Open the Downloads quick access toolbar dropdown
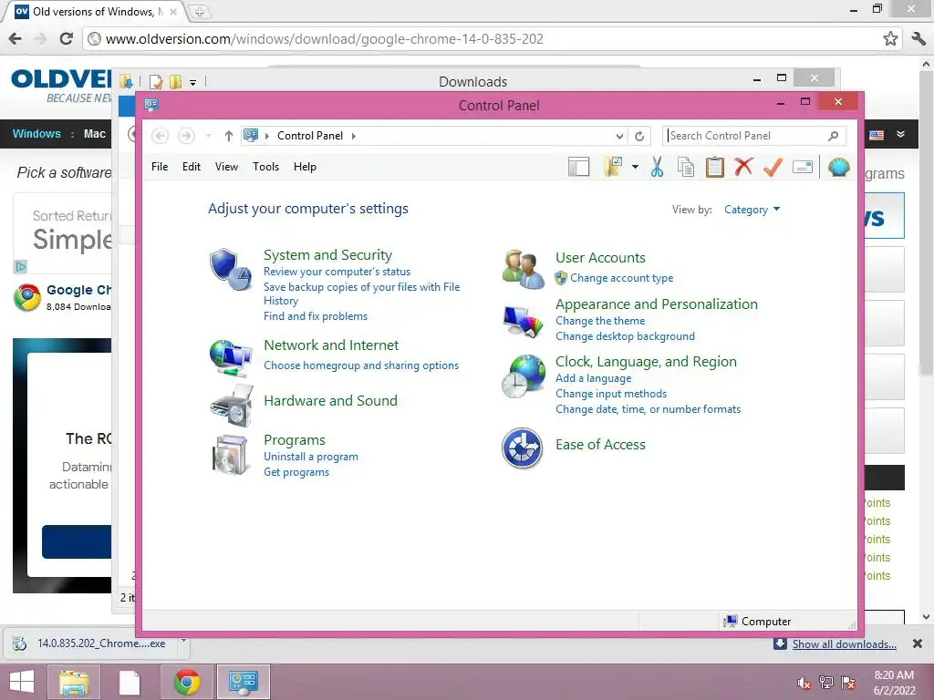Viewport: 934px width, 700px height. pos(193,83)
